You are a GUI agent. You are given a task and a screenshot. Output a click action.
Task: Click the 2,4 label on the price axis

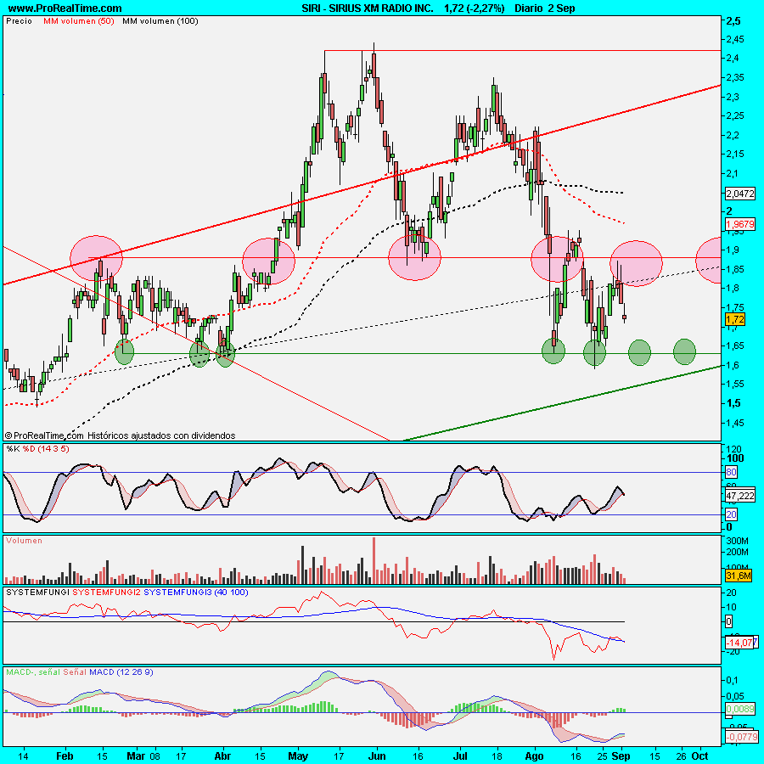[x=733, y=58]
